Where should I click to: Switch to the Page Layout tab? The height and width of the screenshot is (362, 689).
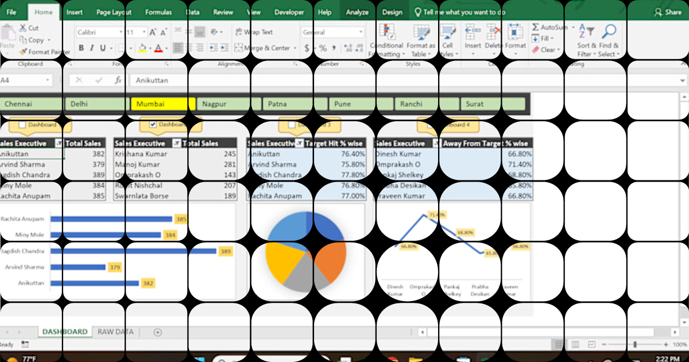(x=114, y=12)
